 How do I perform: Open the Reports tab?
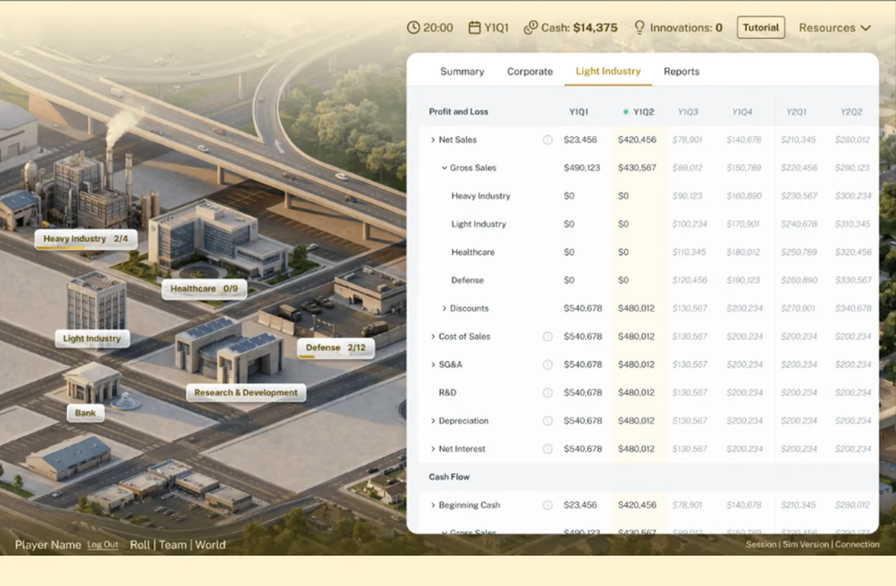pos(682,72)
